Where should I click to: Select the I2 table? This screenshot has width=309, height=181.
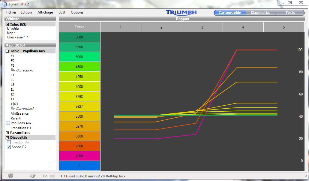point(12,94)
